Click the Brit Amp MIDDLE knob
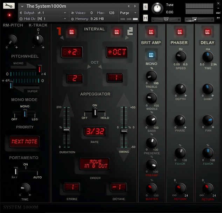This screenshot has width=222, height=213. [151, 98]
